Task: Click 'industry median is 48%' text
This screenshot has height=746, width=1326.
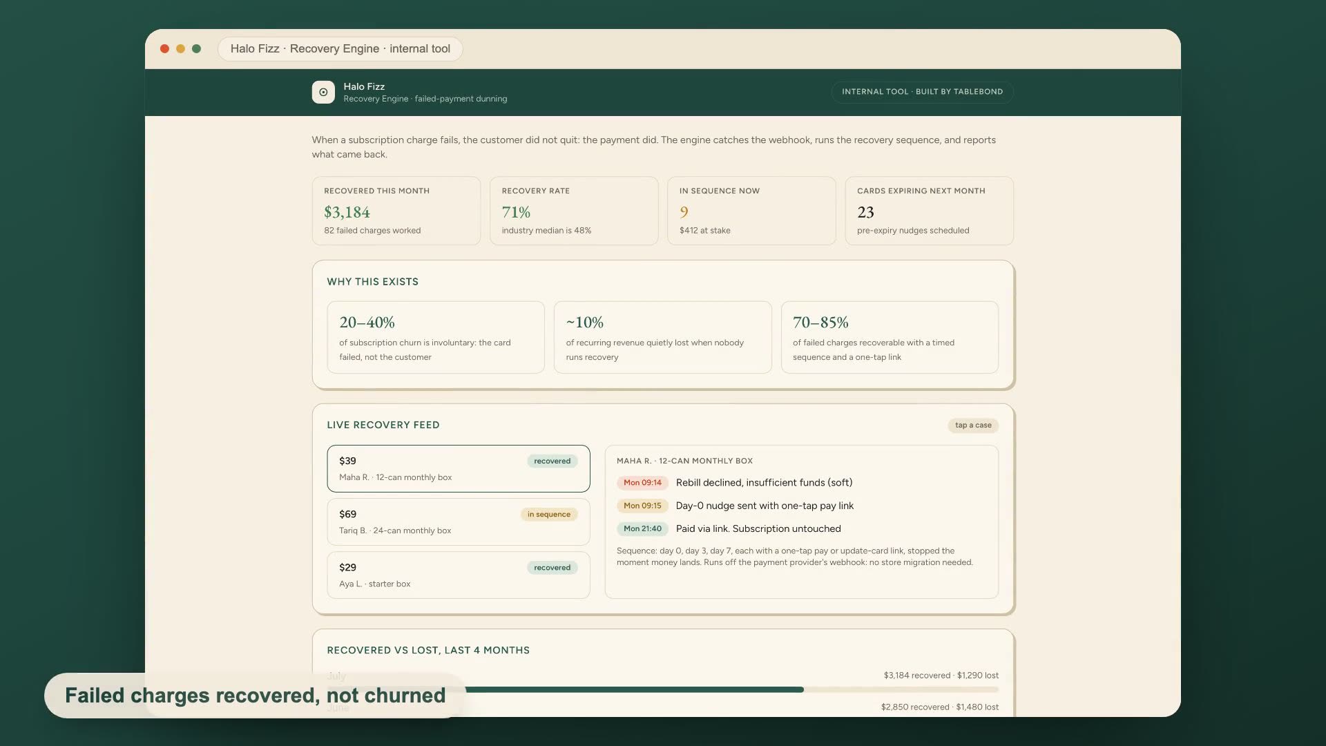Action: click(546, 231)
